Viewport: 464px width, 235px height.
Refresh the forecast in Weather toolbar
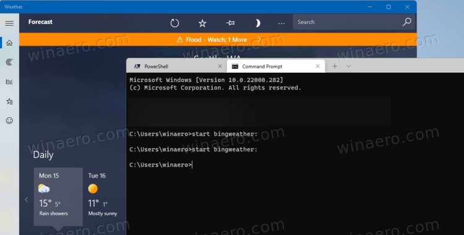[174, 23]
